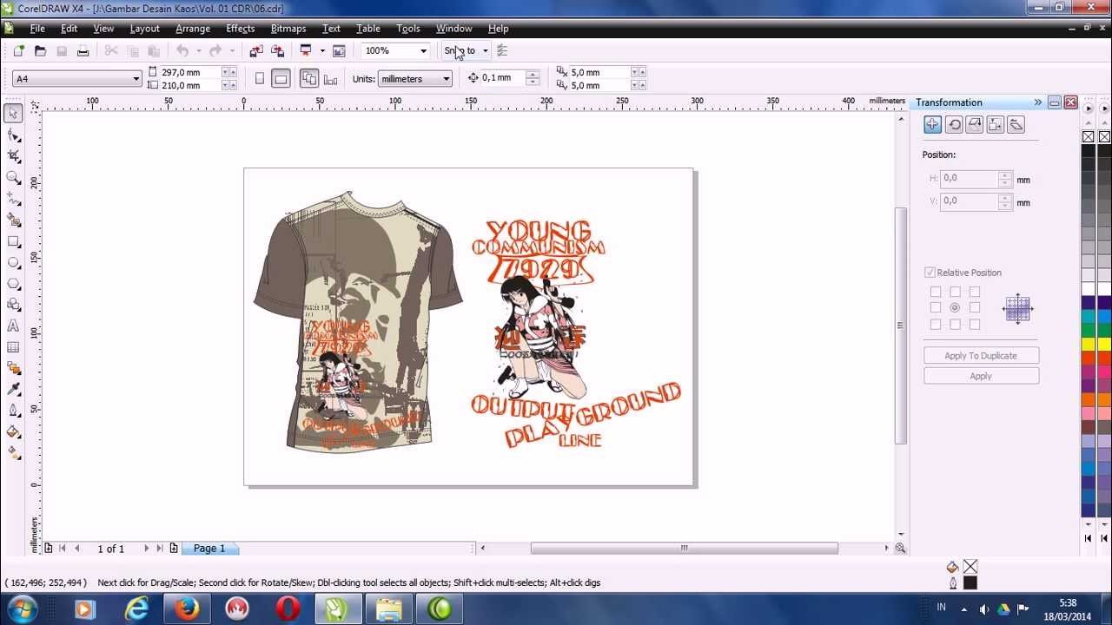Select the top-right anchor point checkbox
Viewport: 1112px width, 625px height.
coord(975,293)
